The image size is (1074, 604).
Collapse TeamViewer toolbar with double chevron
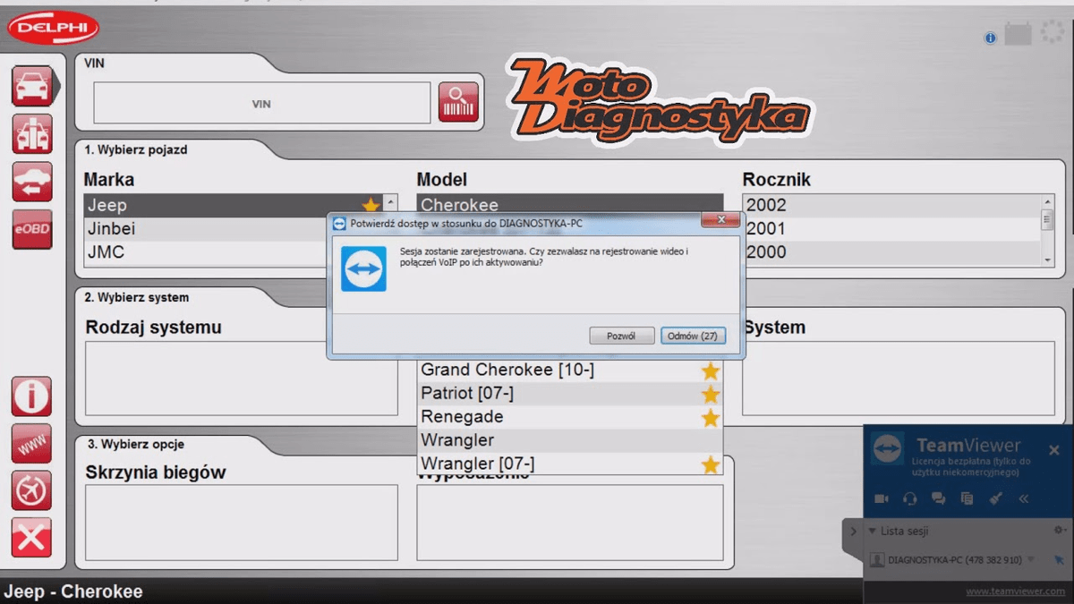pyautogui.click(x=1024, y=498)
